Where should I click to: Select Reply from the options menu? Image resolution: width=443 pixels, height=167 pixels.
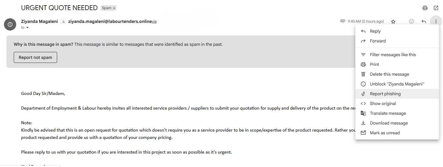pos(375,31)
